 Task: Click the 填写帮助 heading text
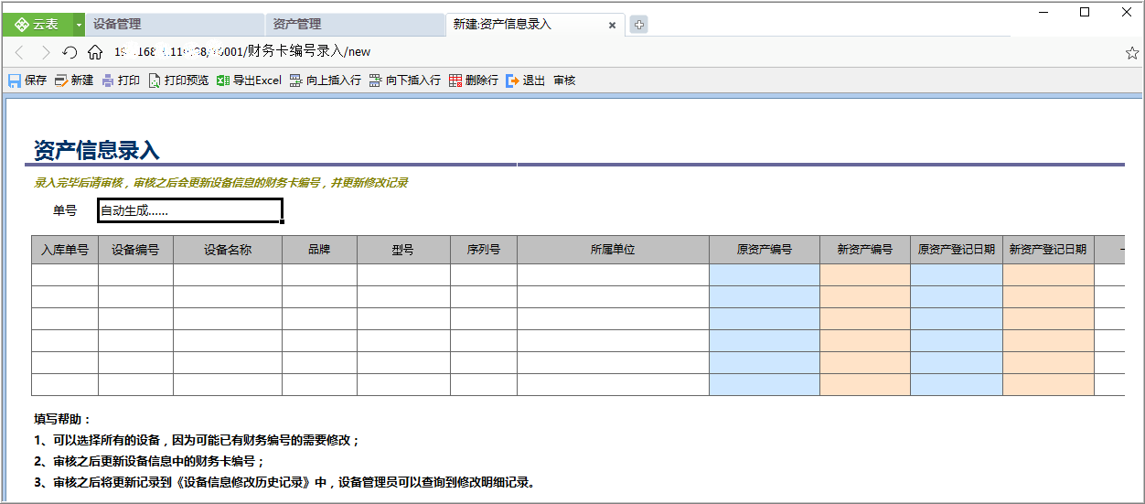click(62, 419)
